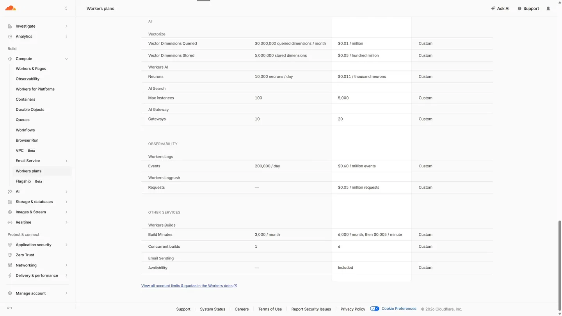The height and width of the screenshot is (316, 562).
Task: Click the Networking icon
Action: click(10, 265)
